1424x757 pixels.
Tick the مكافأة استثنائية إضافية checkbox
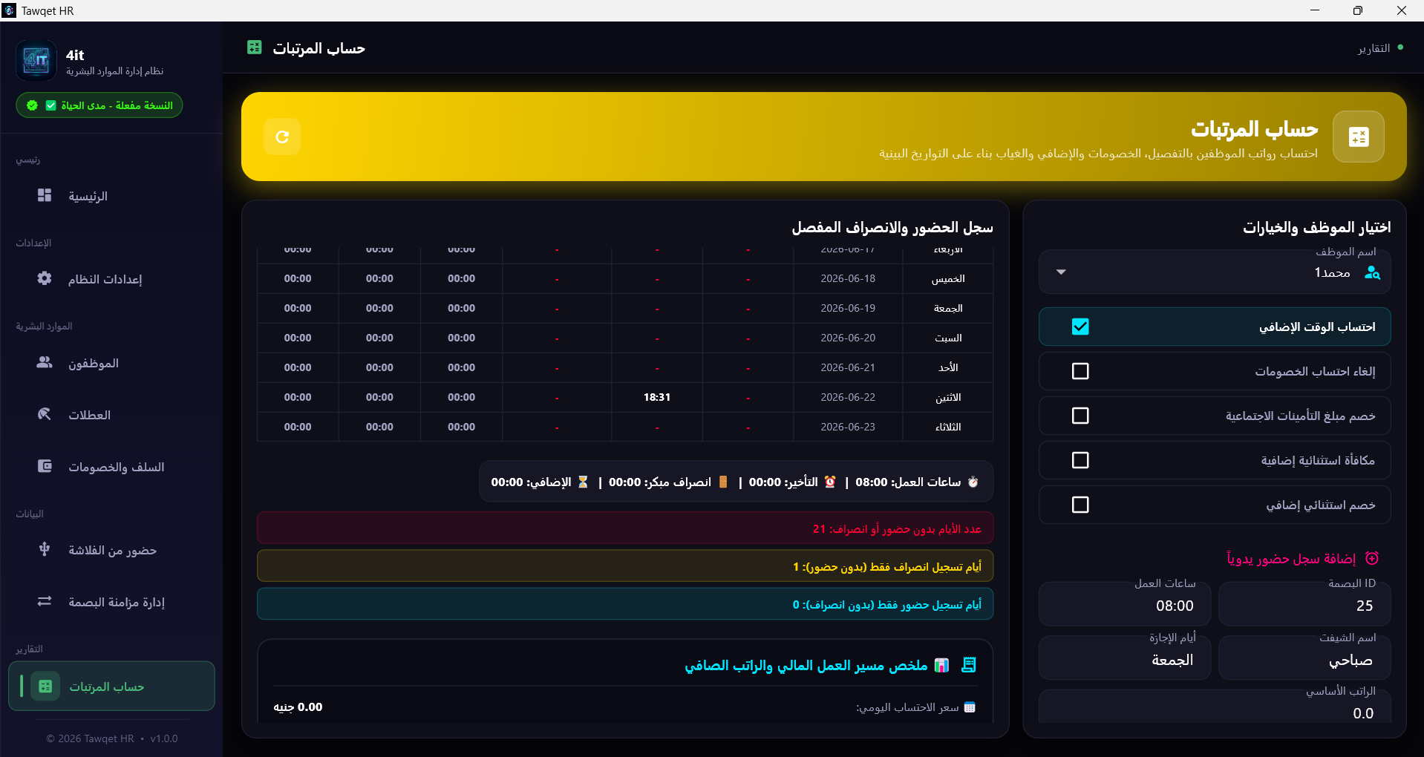click(x=1080, y=460)
